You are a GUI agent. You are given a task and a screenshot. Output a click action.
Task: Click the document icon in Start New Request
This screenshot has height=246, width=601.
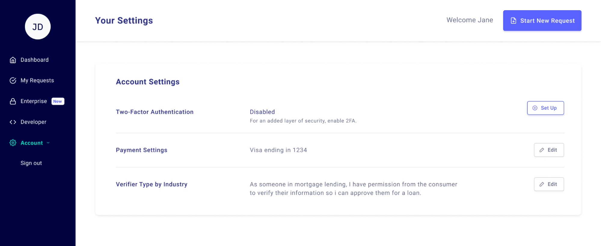(x=514, y=21)
